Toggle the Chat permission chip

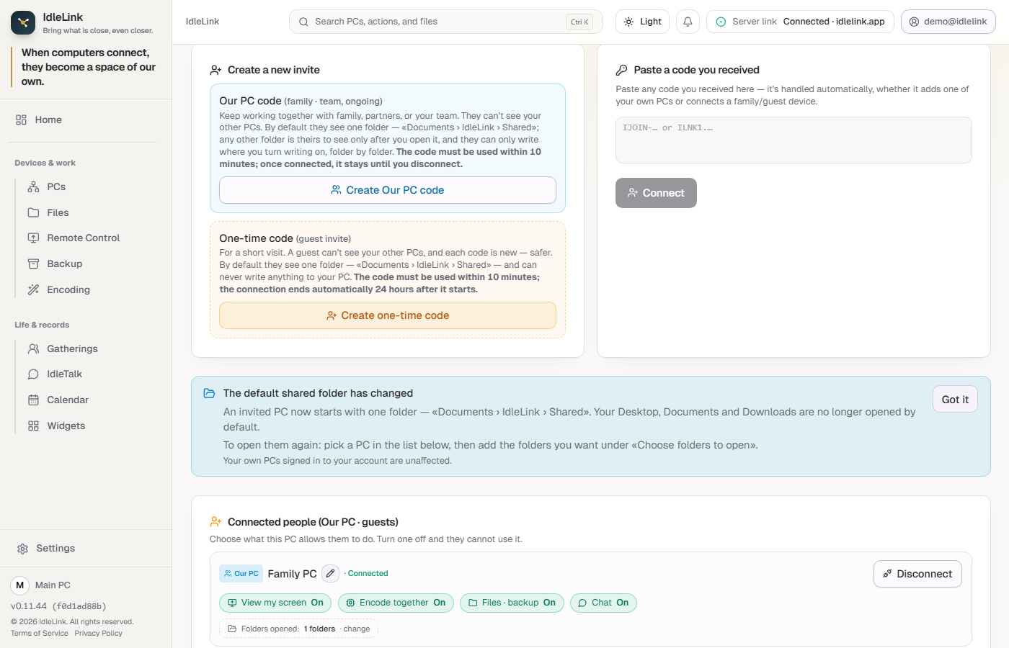603,603
